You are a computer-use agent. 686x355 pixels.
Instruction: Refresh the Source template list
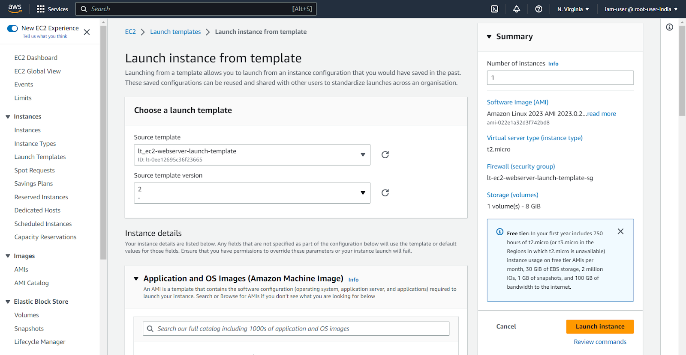pyautogui.click(x=385, y=154)
